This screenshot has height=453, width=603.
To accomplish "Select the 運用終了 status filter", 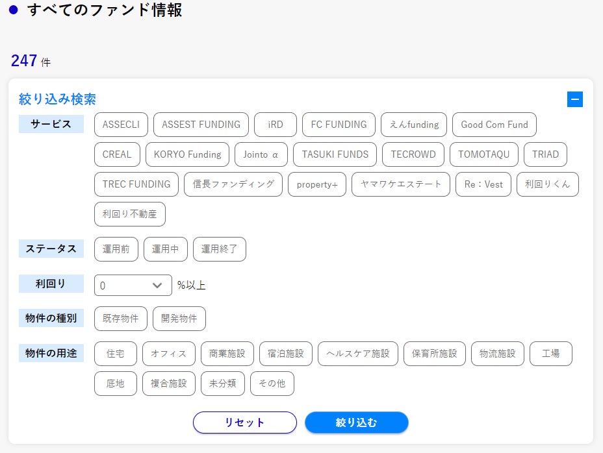I will [219, 249].
